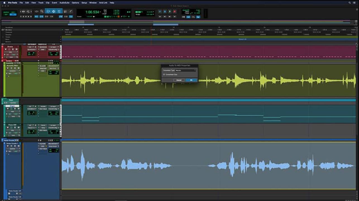
Task: Toggle the Consolidate Clips checkbox
Action: [x=164, y=74]
